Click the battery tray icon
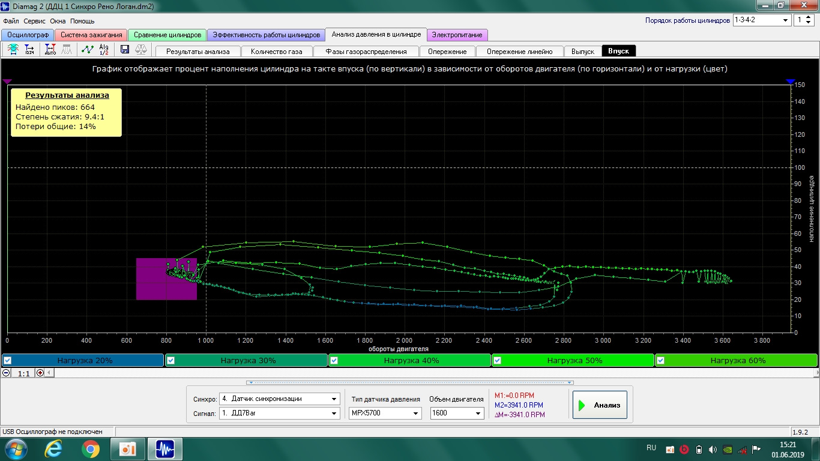 pos(698,448)
